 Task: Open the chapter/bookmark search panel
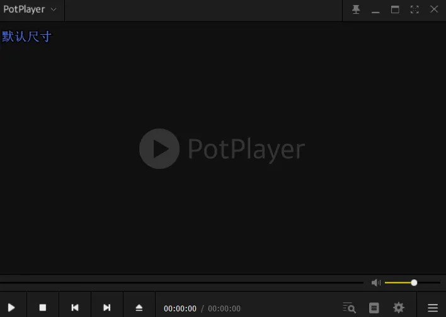349,308
